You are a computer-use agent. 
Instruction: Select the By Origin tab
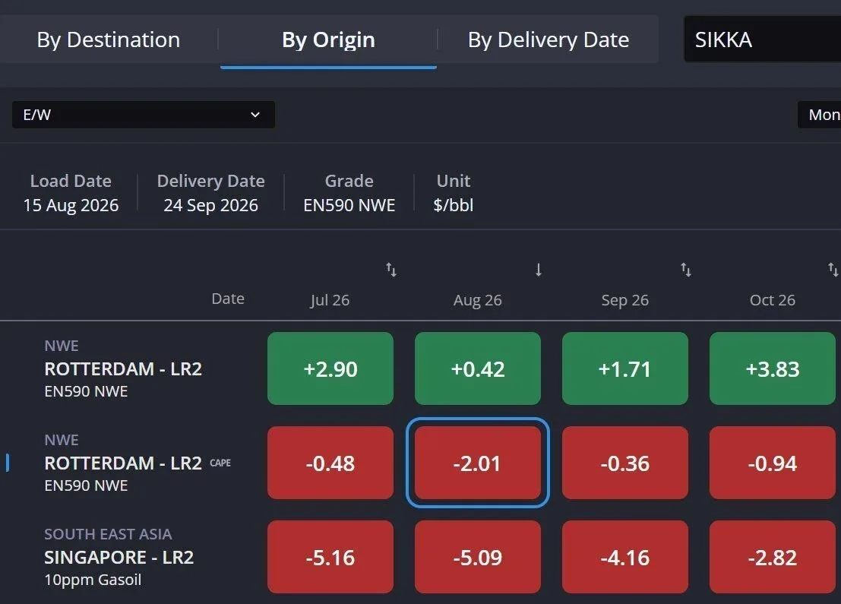328,40
